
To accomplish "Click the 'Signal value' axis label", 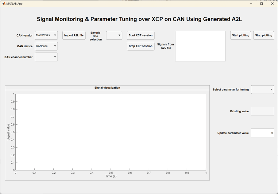I will 8,132.
